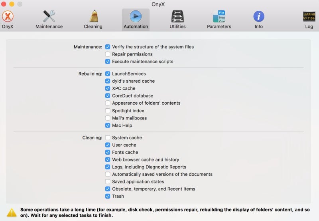Disable the Trash cleaning option

[x=108, y=196]
